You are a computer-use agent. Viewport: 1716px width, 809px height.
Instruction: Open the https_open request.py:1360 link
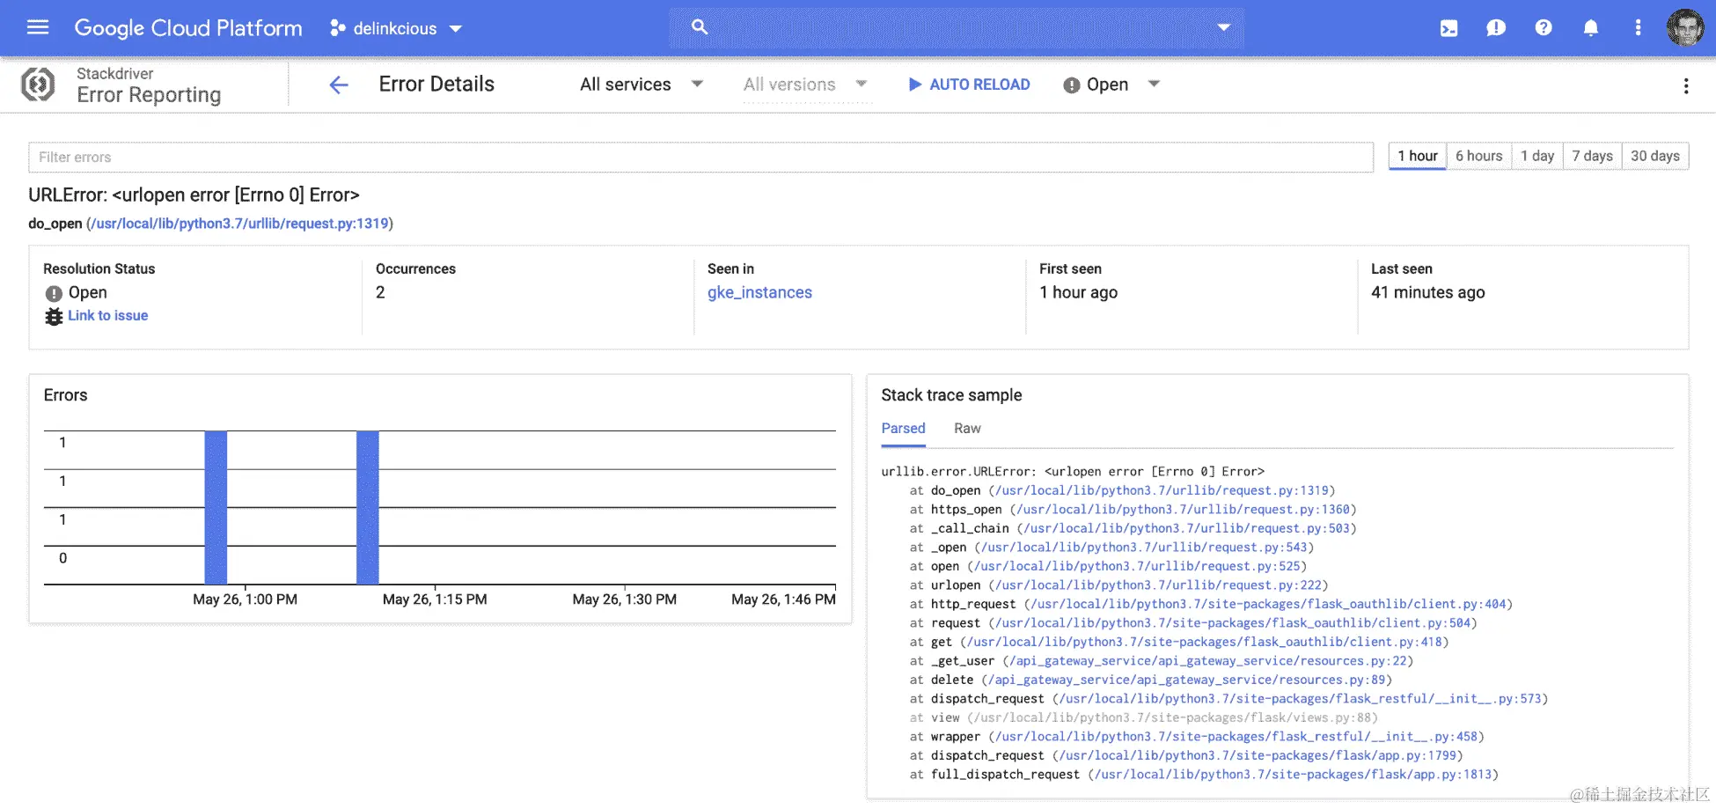click(x=1183, y=510)
